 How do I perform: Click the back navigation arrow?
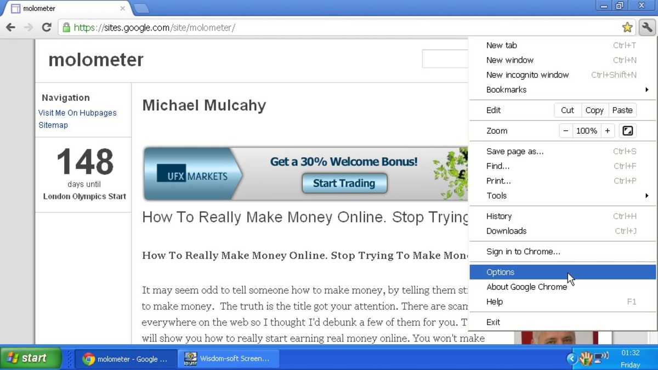pyautogui.click(x=11, y=27)
